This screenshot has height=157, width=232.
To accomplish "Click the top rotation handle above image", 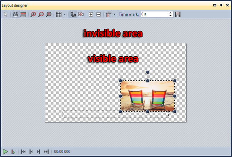I will click(x=147, y=72).
